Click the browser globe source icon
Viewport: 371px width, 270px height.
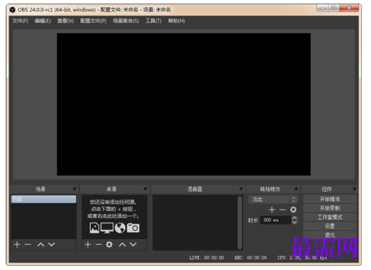120,228
